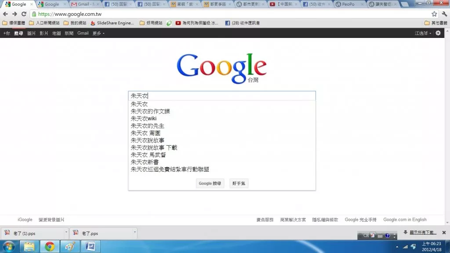This screenshot has width=450, height=253.
Task: Open the Facebook (28) messages bookmark
Action: click(243, 23)
